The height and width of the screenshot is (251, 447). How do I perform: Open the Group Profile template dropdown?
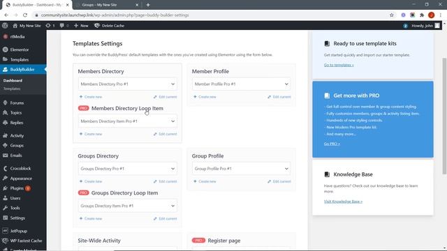pyautogui.click(x=241, y=169)
